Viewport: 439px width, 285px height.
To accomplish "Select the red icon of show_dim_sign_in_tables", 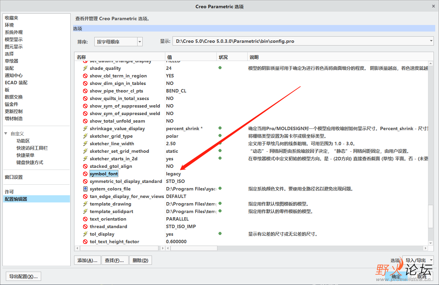I will coord(85,83).
